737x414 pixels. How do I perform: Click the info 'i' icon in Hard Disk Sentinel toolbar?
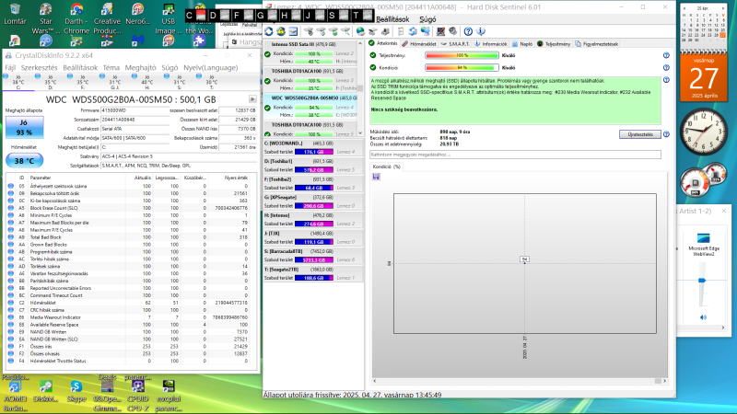[x=480, y=31]
